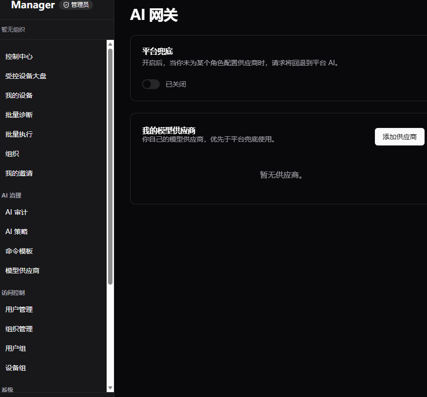Toggle the 平台兜底 switch on
Image resolution: width=427 pixels, height=397 pixels.
click(151, 84)
